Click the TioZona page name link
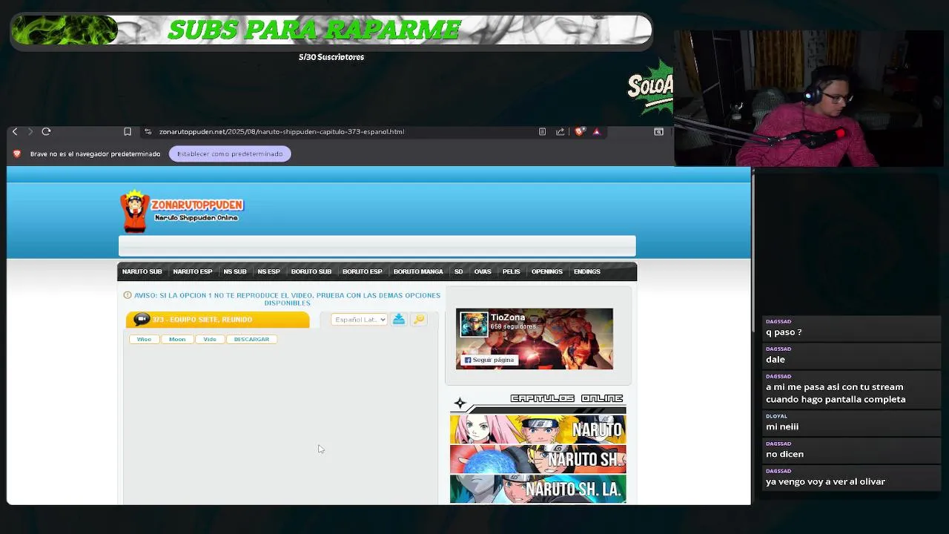 point(508,317)
